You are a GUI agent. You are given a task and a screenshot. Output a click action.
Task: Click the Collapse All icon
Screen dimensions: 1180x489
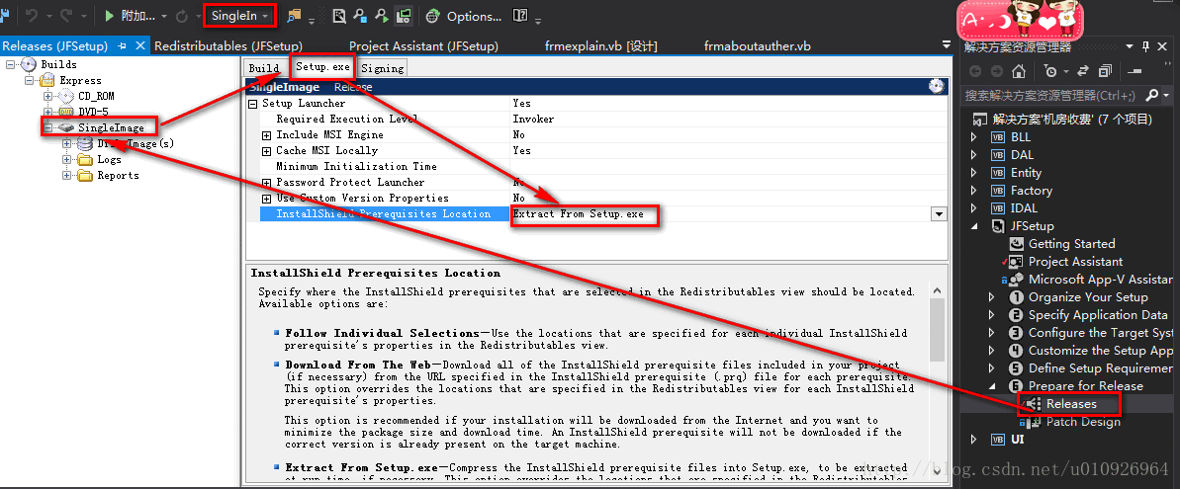1105,71
